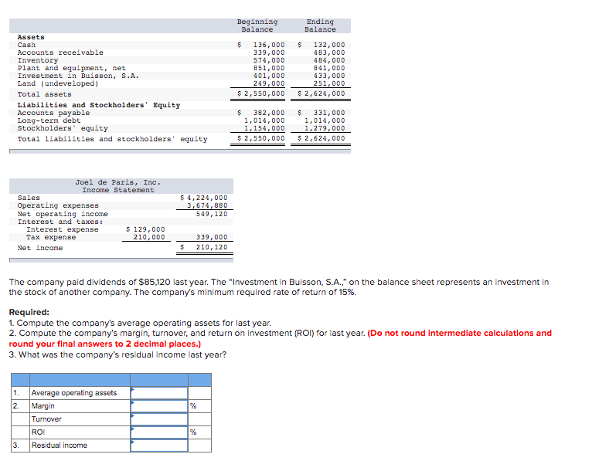Image resolution: width=609 pixels, height=461 pixels.
Task: Click the 'Joel de Paris, Inc.' heading
Action: click(118, 182)
